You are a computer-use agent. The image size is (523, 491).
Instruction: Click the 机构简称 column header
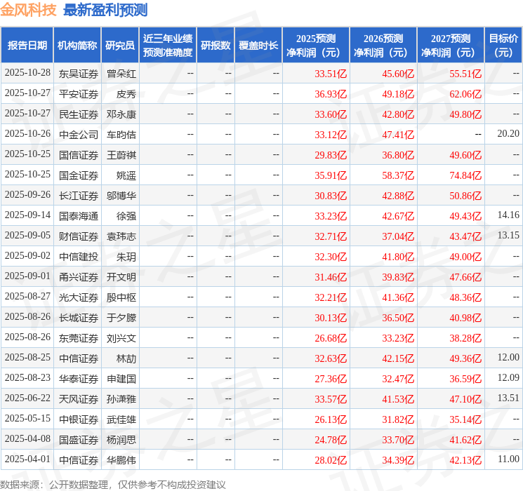click(77, 46)
